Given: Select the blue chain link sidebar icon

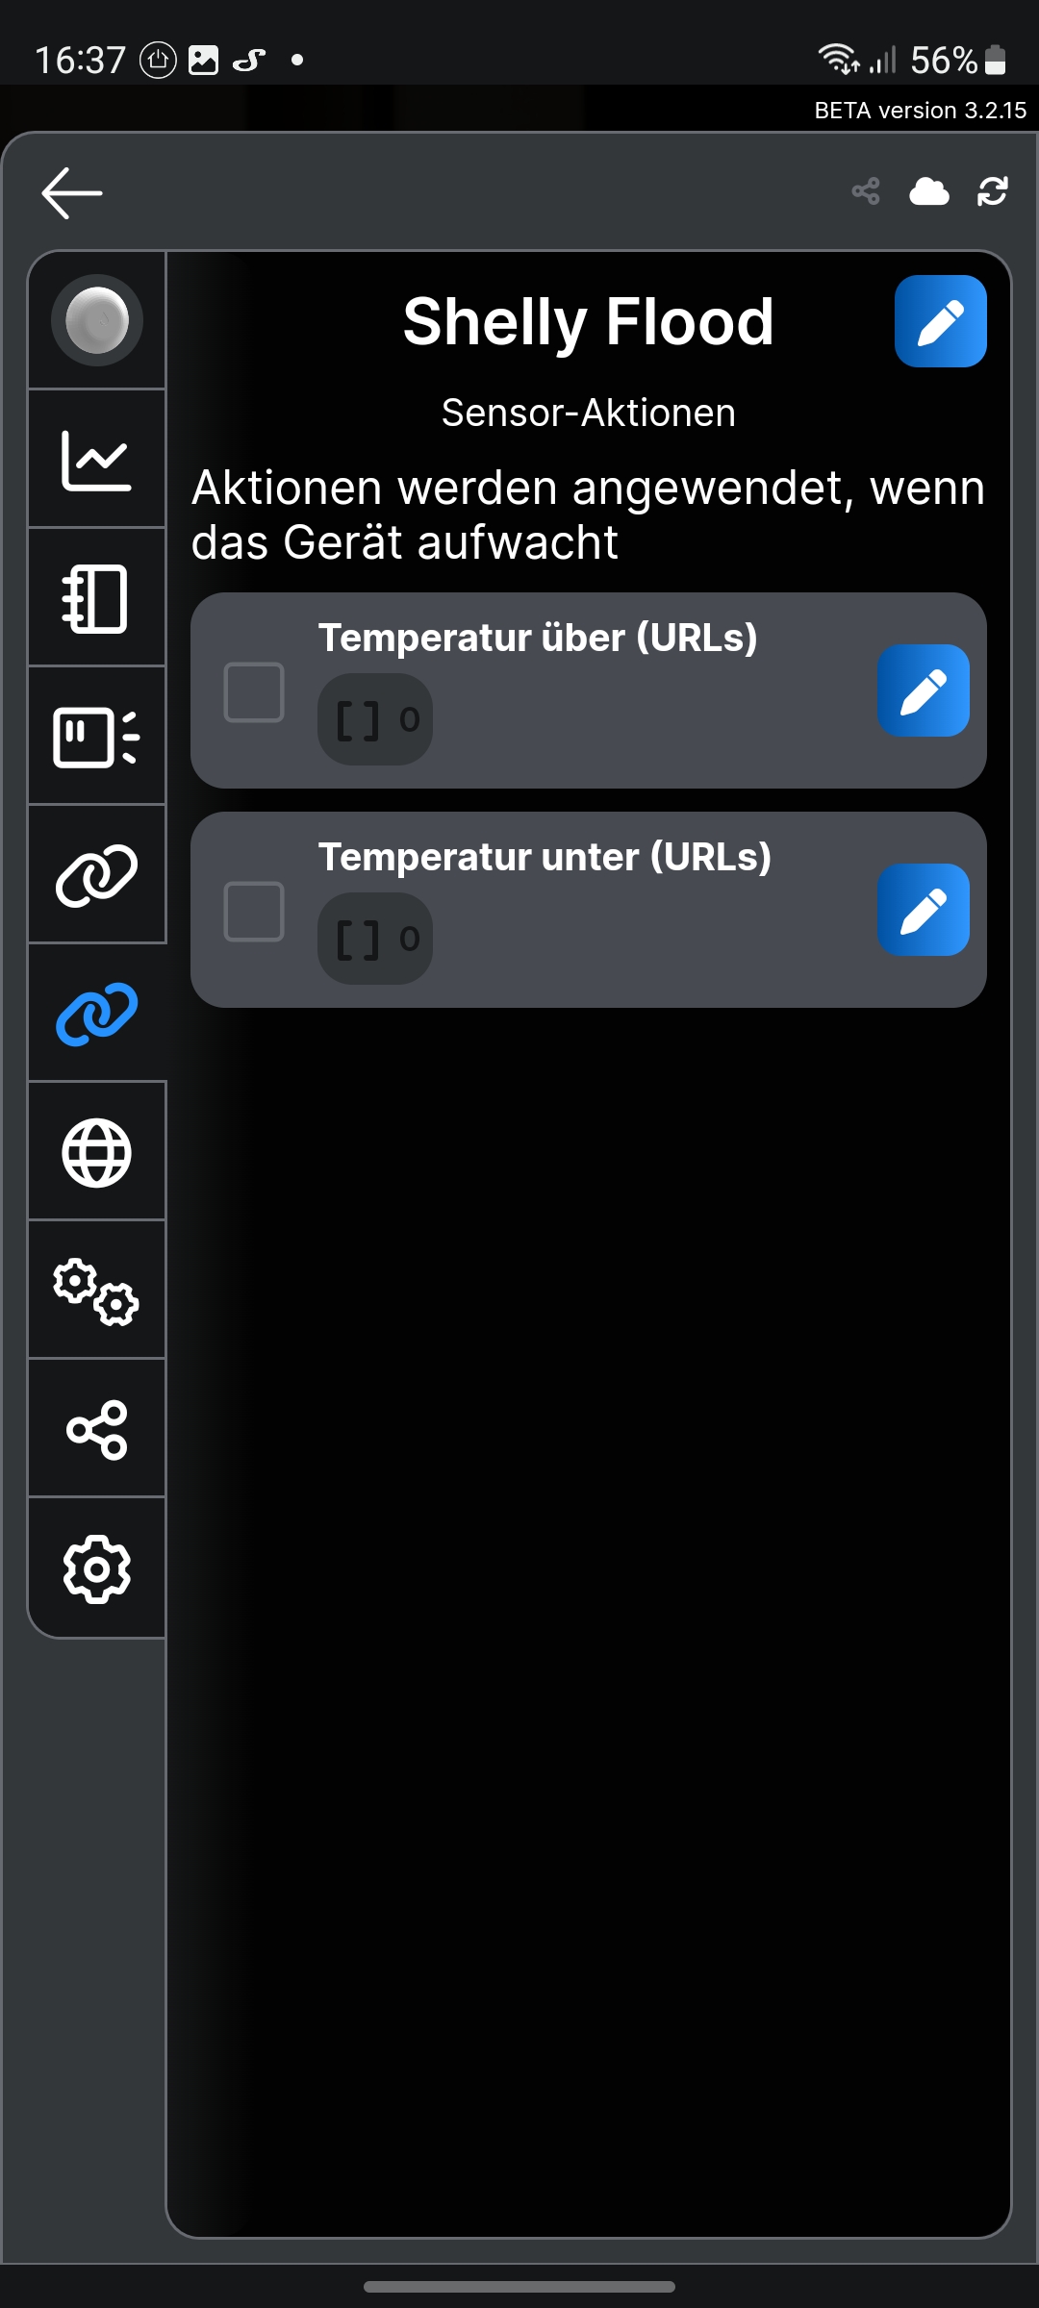Looking at the screenshot, I should (x=96, y=1014).
